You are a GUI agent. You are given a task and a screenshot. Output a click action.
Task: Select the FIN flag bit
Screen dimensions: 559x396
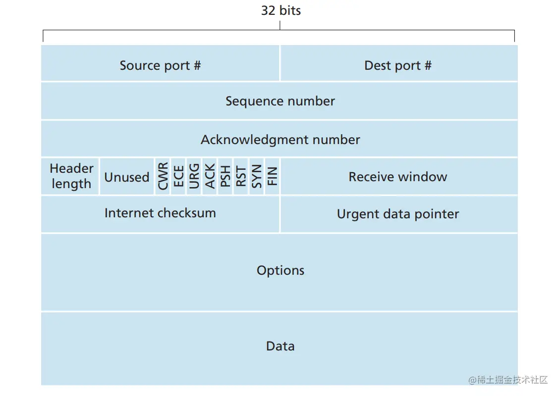(273, 176)
